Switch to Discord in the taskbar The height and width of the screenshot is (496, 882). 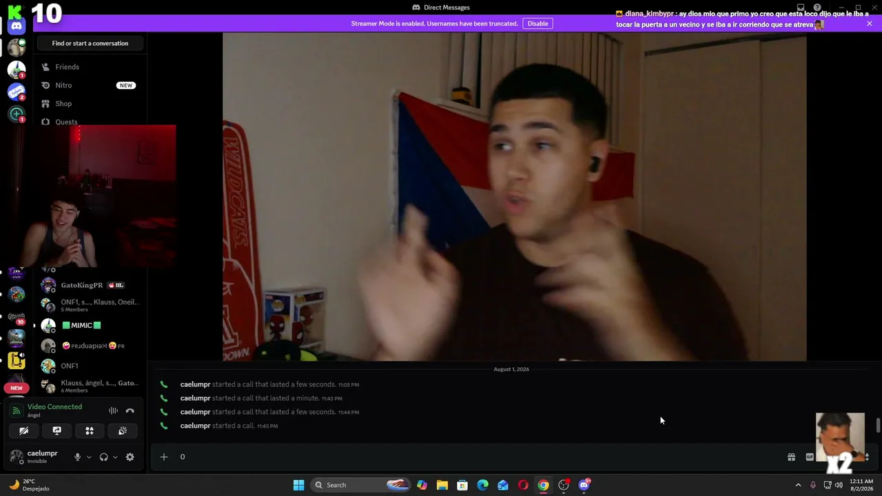coord(584,485)
